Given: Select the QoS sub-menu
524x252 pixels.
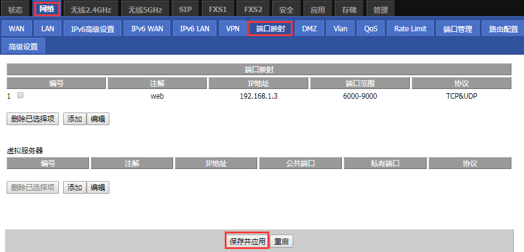Looking at the screenshot, I should pos(371,29).
